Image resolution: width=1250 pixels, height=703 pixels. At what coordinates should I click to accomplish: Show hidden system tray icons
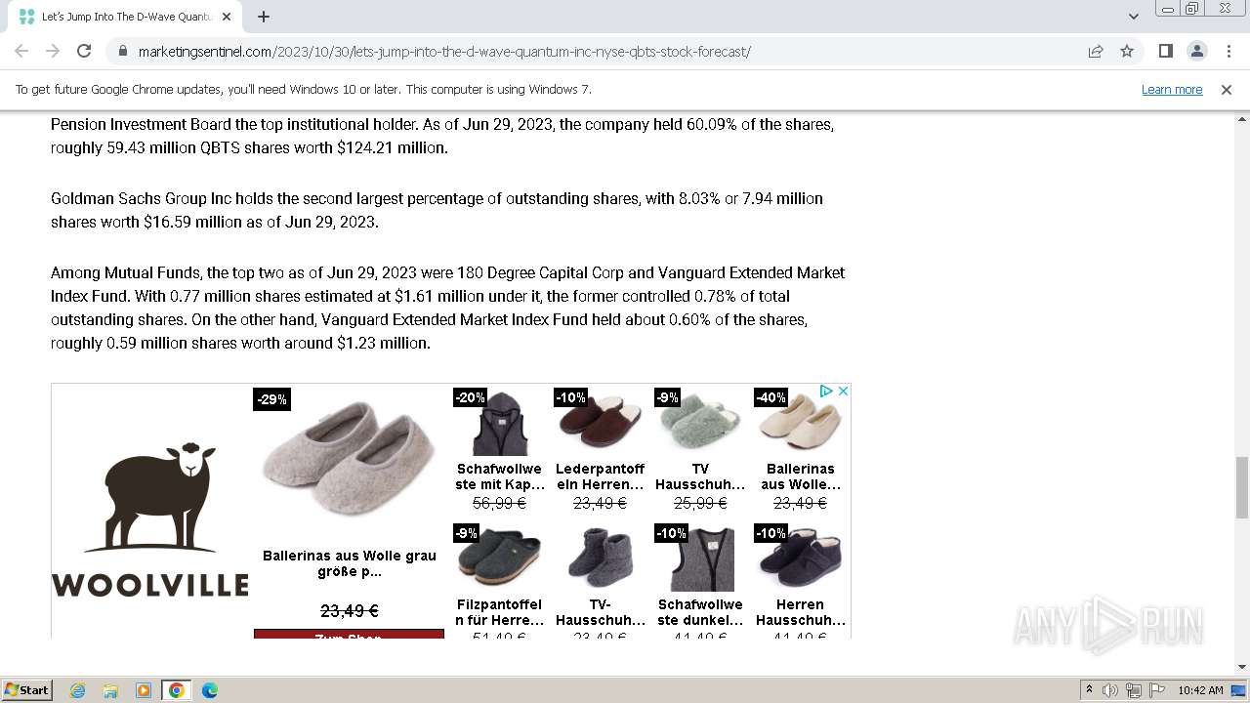tap(1089, 690)
